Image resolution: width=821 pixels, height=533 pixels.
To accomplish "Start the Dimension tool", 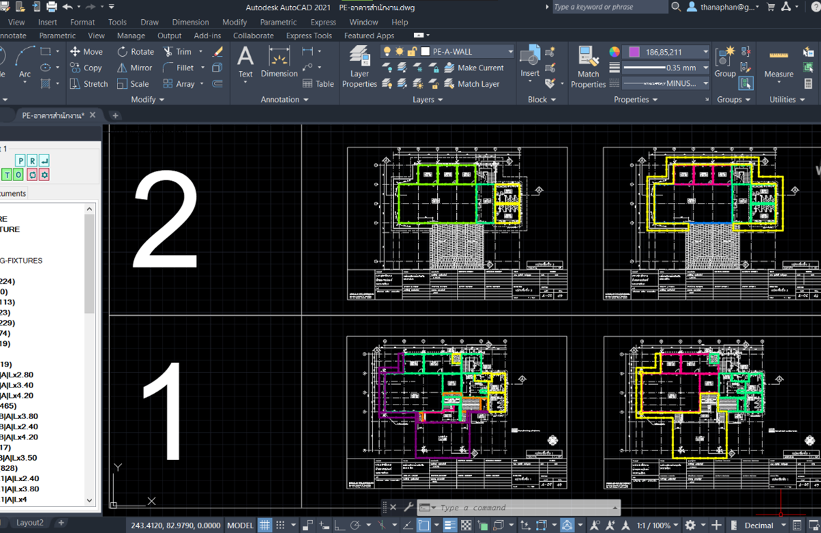I will (x=279, y=61).
